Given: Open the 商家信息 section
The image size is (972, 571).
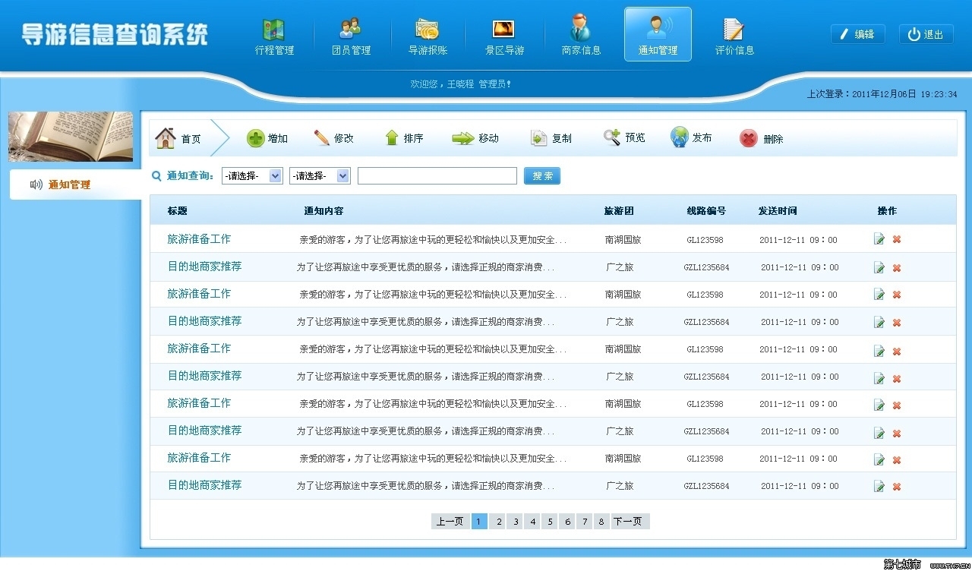Looking at the screenshot, I should (580, 34).
